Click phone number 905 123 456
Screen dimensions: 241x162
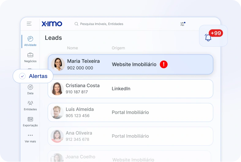77,116
